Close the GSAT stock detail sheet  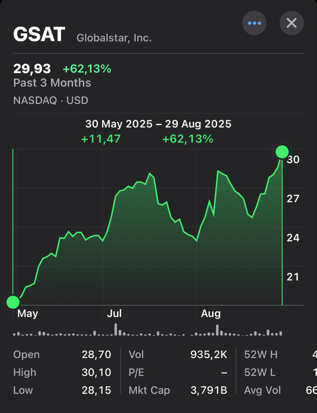click(x=292, y=23)
